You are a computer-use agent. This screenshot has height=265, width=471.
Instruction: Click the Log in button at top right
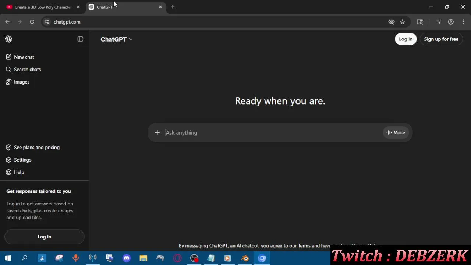coord(406,39)
